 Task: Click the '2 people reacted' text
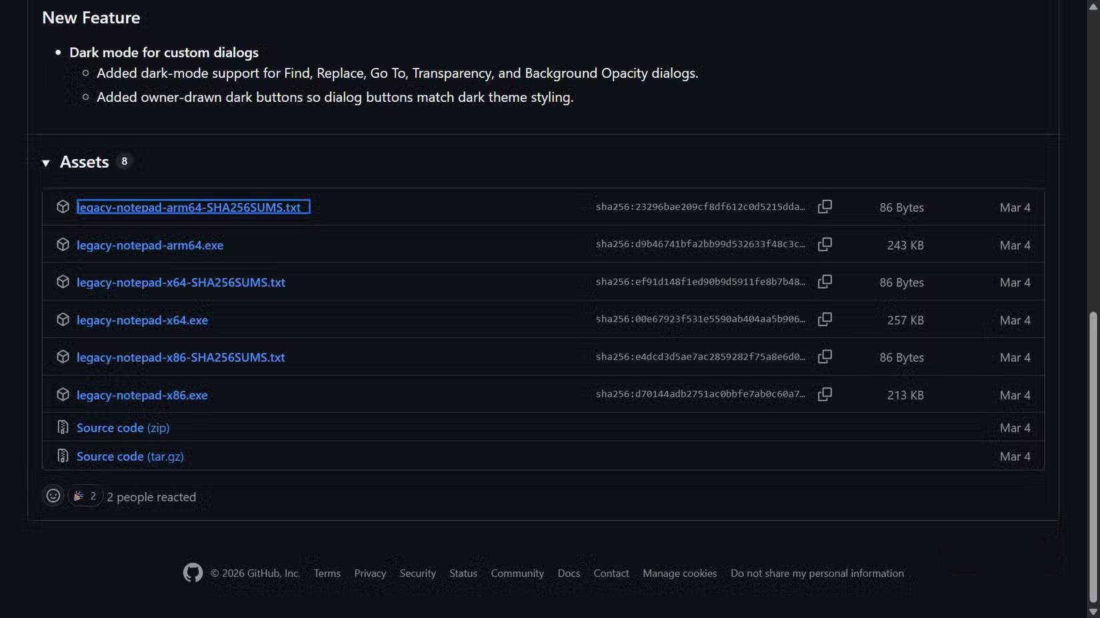[x=151, y=497]
